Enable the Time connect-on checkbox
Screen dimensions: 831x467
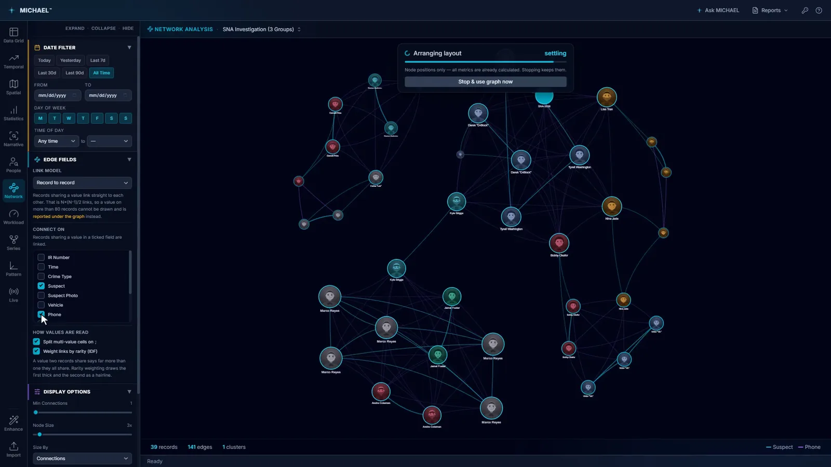41,267
